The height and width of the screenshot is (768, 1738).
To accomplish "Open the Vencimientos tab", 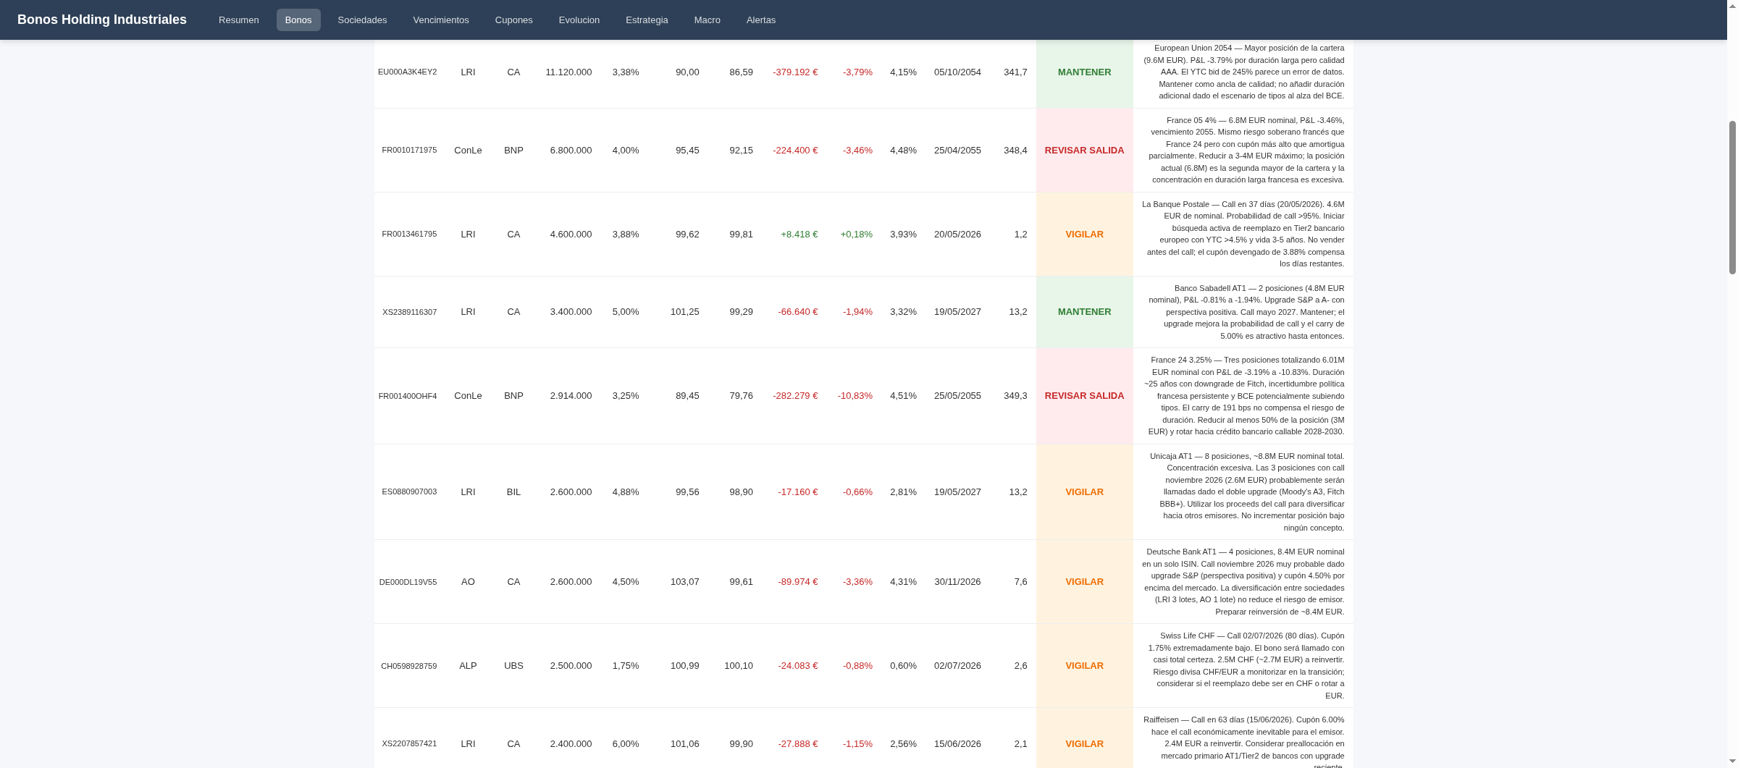I will (x=440, y=20).
